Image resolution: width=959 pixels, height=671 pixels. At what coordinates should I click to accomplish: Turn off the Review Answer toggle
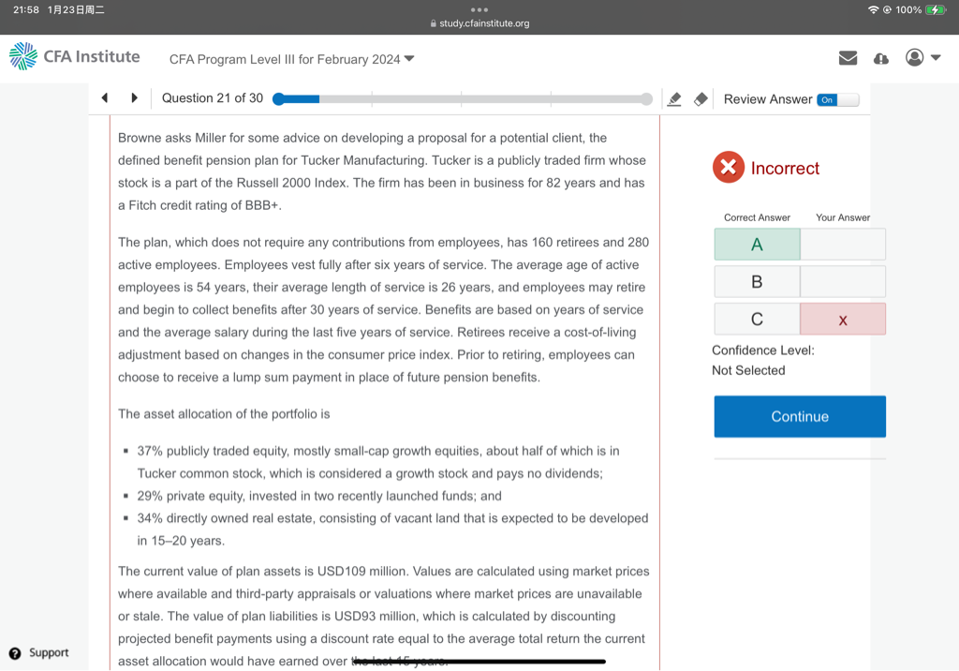tap(836, 99)
